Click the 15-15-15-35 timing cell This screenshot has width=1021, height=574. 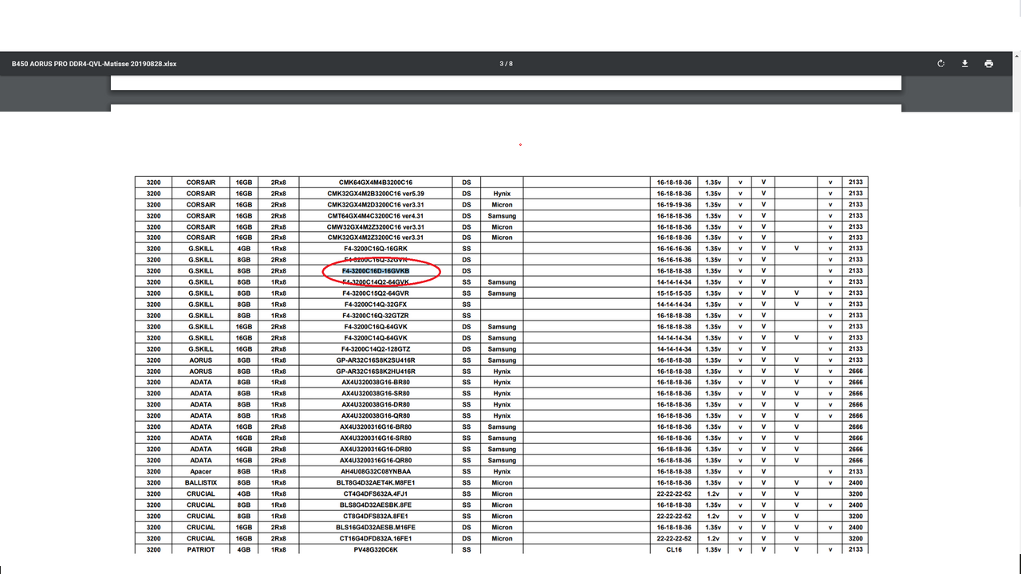[x=674, y=293]
